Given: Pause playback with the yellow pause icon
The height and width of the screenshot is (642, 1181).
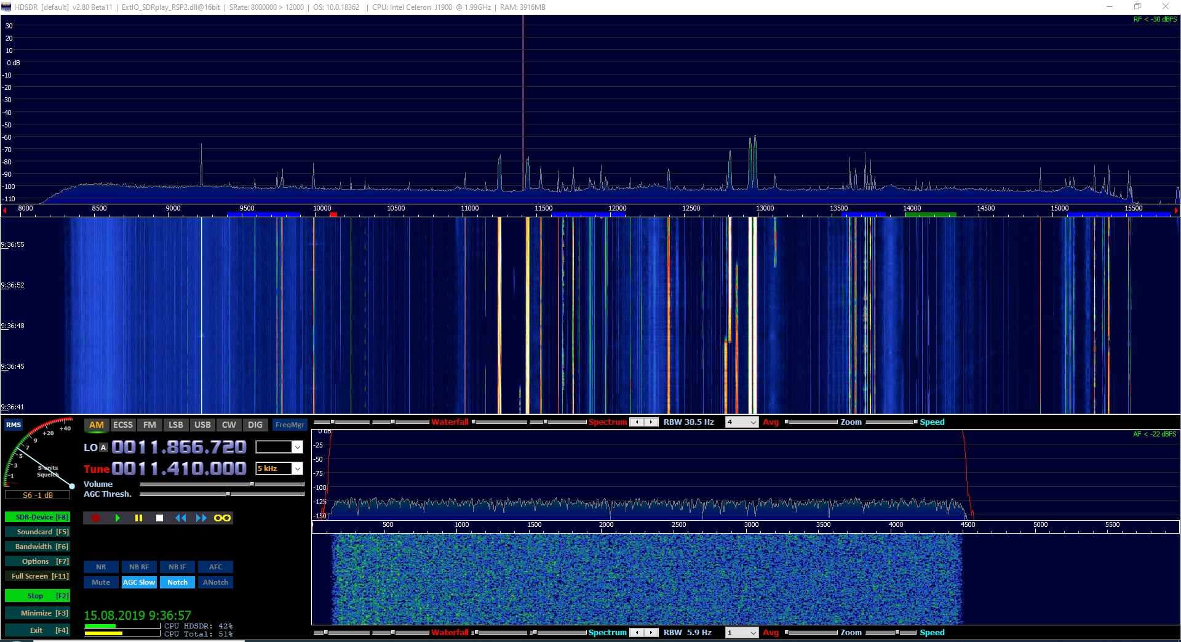Looking at the screenshot, I should tap(138, 518).
